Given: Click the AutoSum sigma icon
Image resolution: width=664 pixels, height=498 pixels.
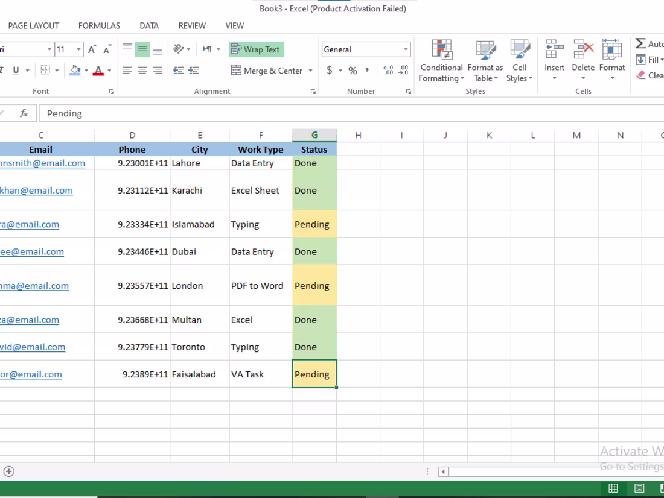Looking at the screenshot, I should point(640,43).
